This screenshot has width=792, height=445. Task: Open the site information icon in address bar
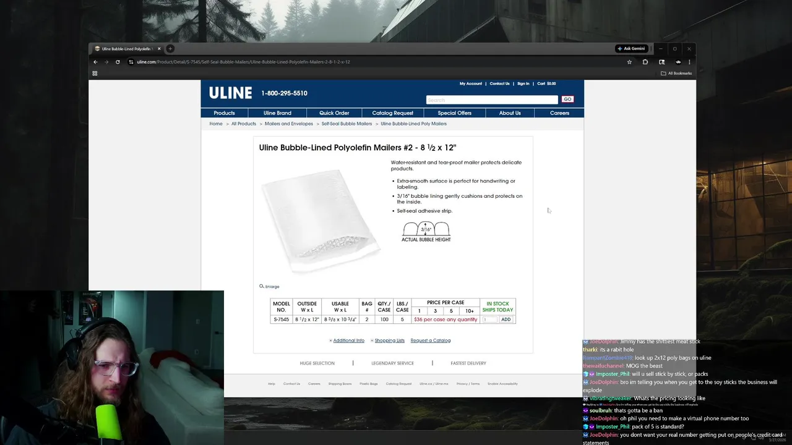(131, 62)
